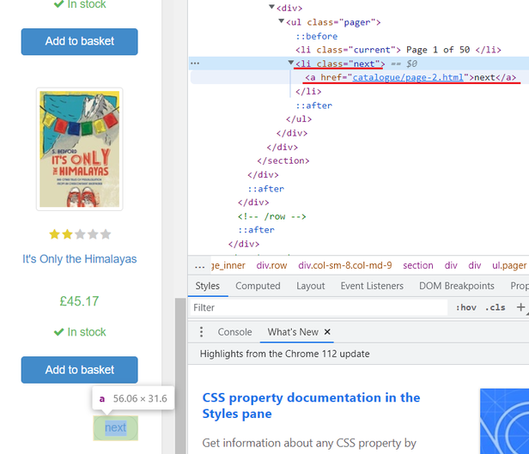Viewport: 529px width, 454px height.
Task: Open the Event Listeners tab
Action: tap(372, 286)
